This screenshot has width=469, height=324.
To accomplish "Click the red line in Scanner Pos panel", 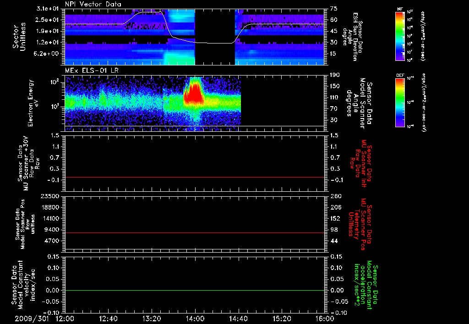I will click(195, 233).
